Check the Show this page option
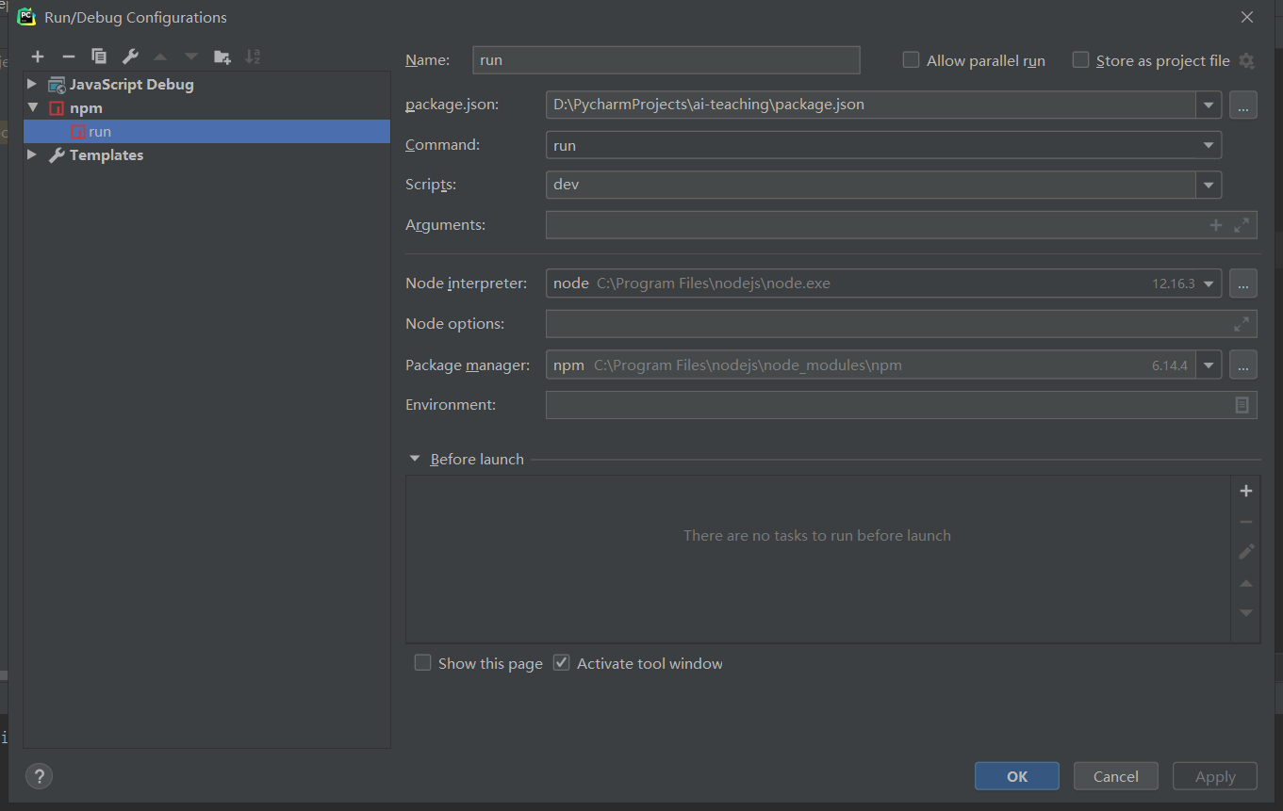Screen dimensions: 1283x811 point(423,662)
